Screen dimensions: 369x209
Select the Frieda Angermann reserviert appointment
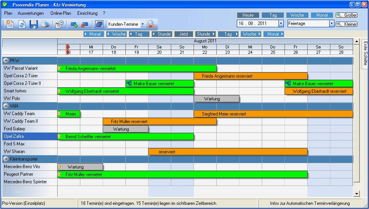click(251, 76)
